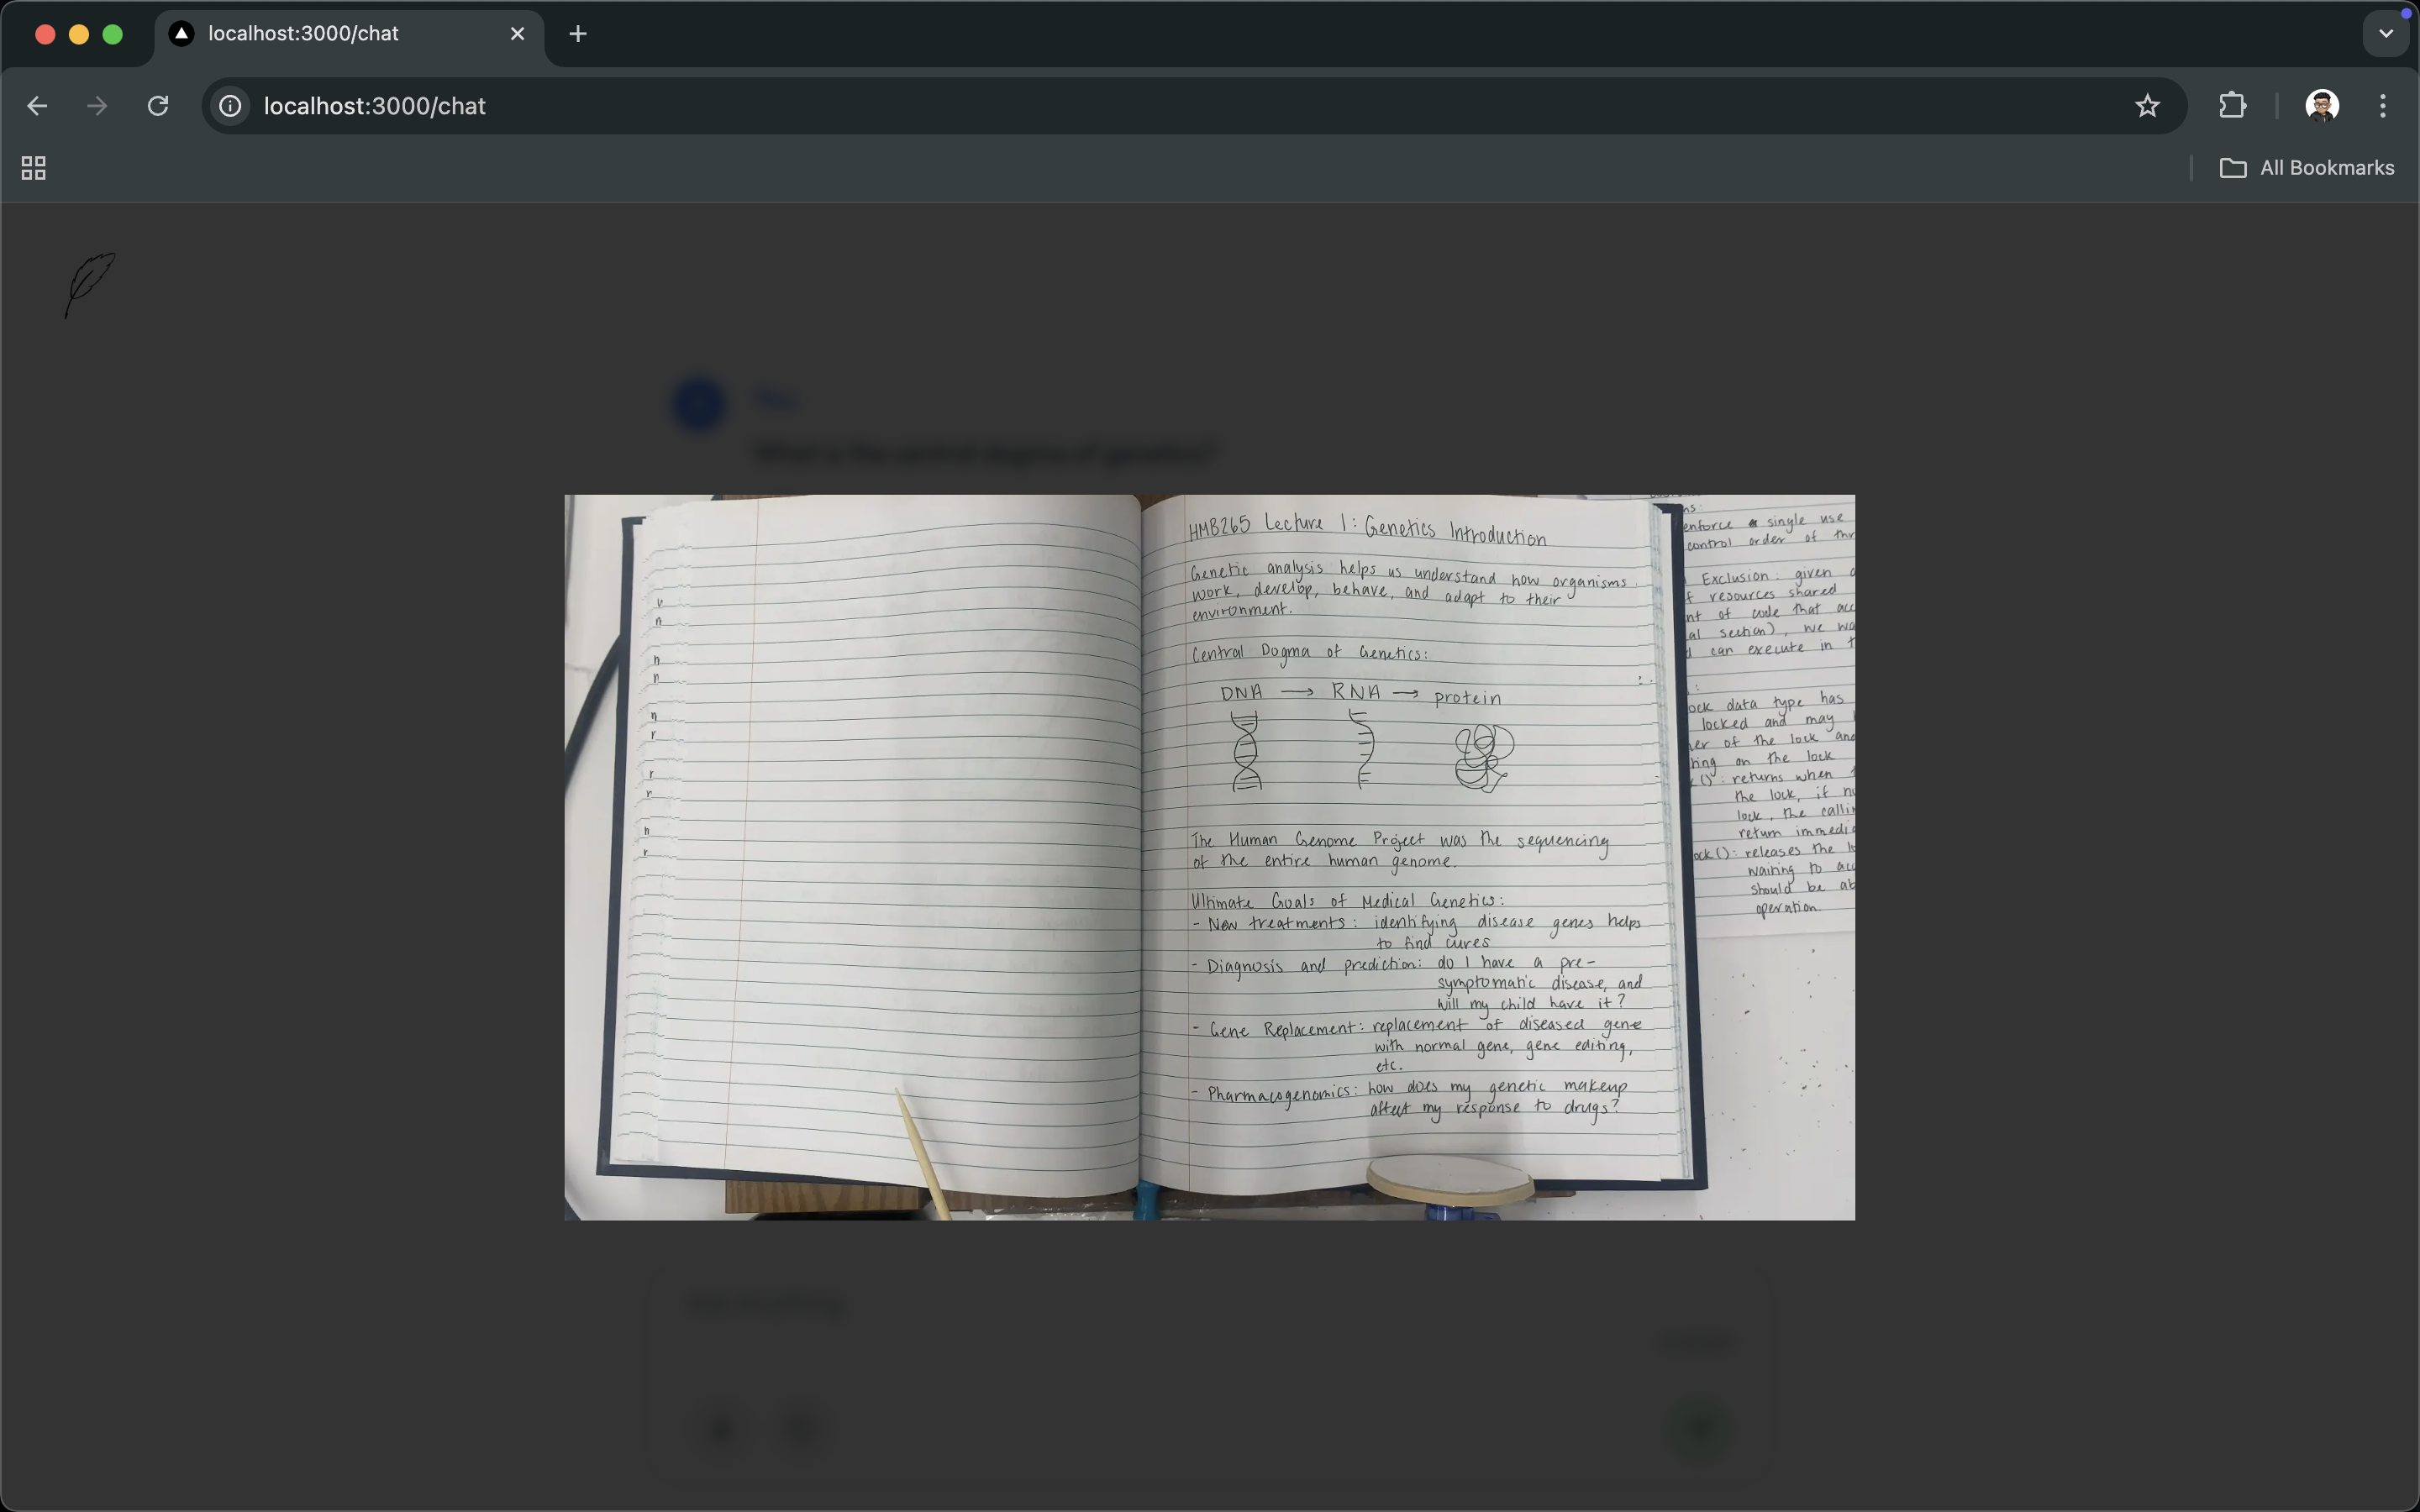Open the All Bookmarks folder

pos(2306,168)
